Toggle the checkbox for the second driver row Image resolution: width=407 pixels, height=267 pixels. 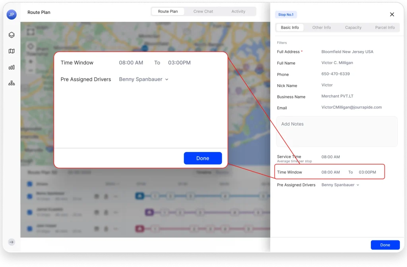(30, 212)
